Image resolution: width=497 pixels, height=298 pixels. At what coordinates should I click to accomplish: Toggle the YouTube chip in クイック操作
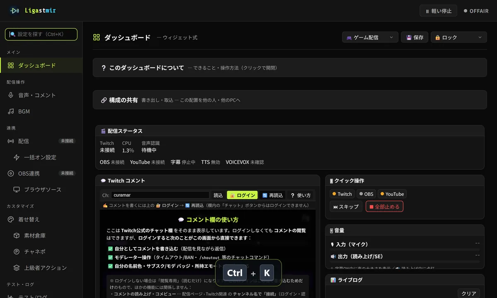392,194
